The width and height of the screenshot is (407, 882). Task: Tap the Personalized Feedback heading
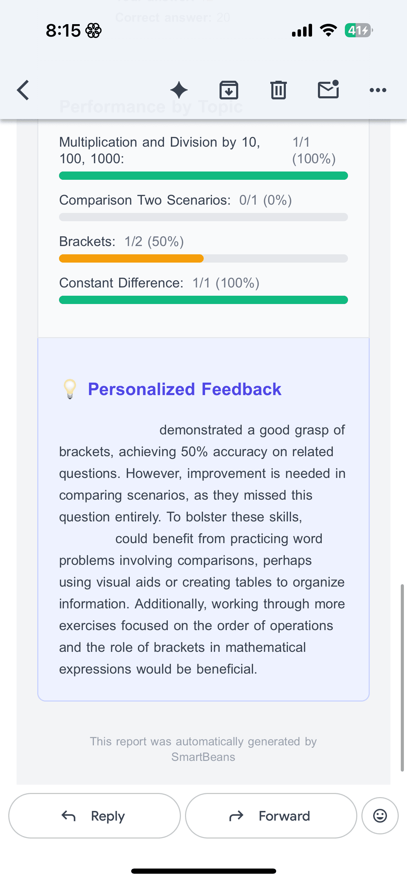[x=185, y=389]
